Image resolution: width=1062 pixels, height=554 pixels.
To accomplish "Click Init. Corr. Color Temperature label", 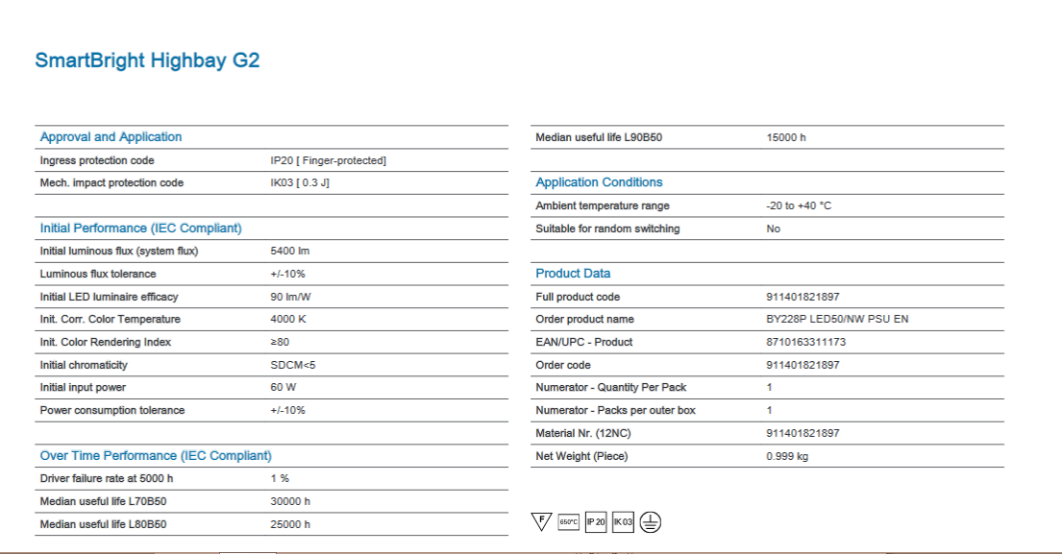I will tap(111, 320).
